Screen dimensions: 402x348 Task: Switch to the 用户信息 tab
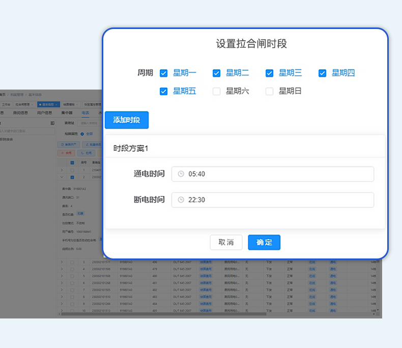pyautogui.click(x=44, y=113)
